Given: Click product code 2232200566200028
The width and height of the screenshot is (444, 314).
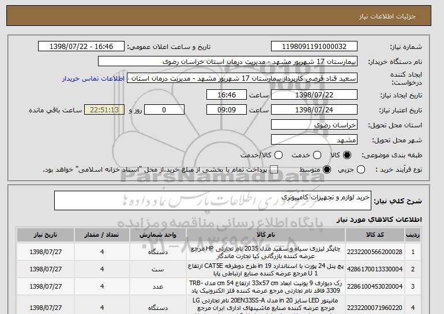Looking at the screenshot, I should [375, 252].
